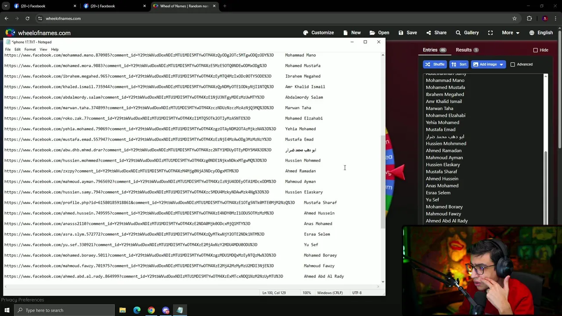Open Notepad View menu
This screenshot has height=316, width=562.
(43, 49)
